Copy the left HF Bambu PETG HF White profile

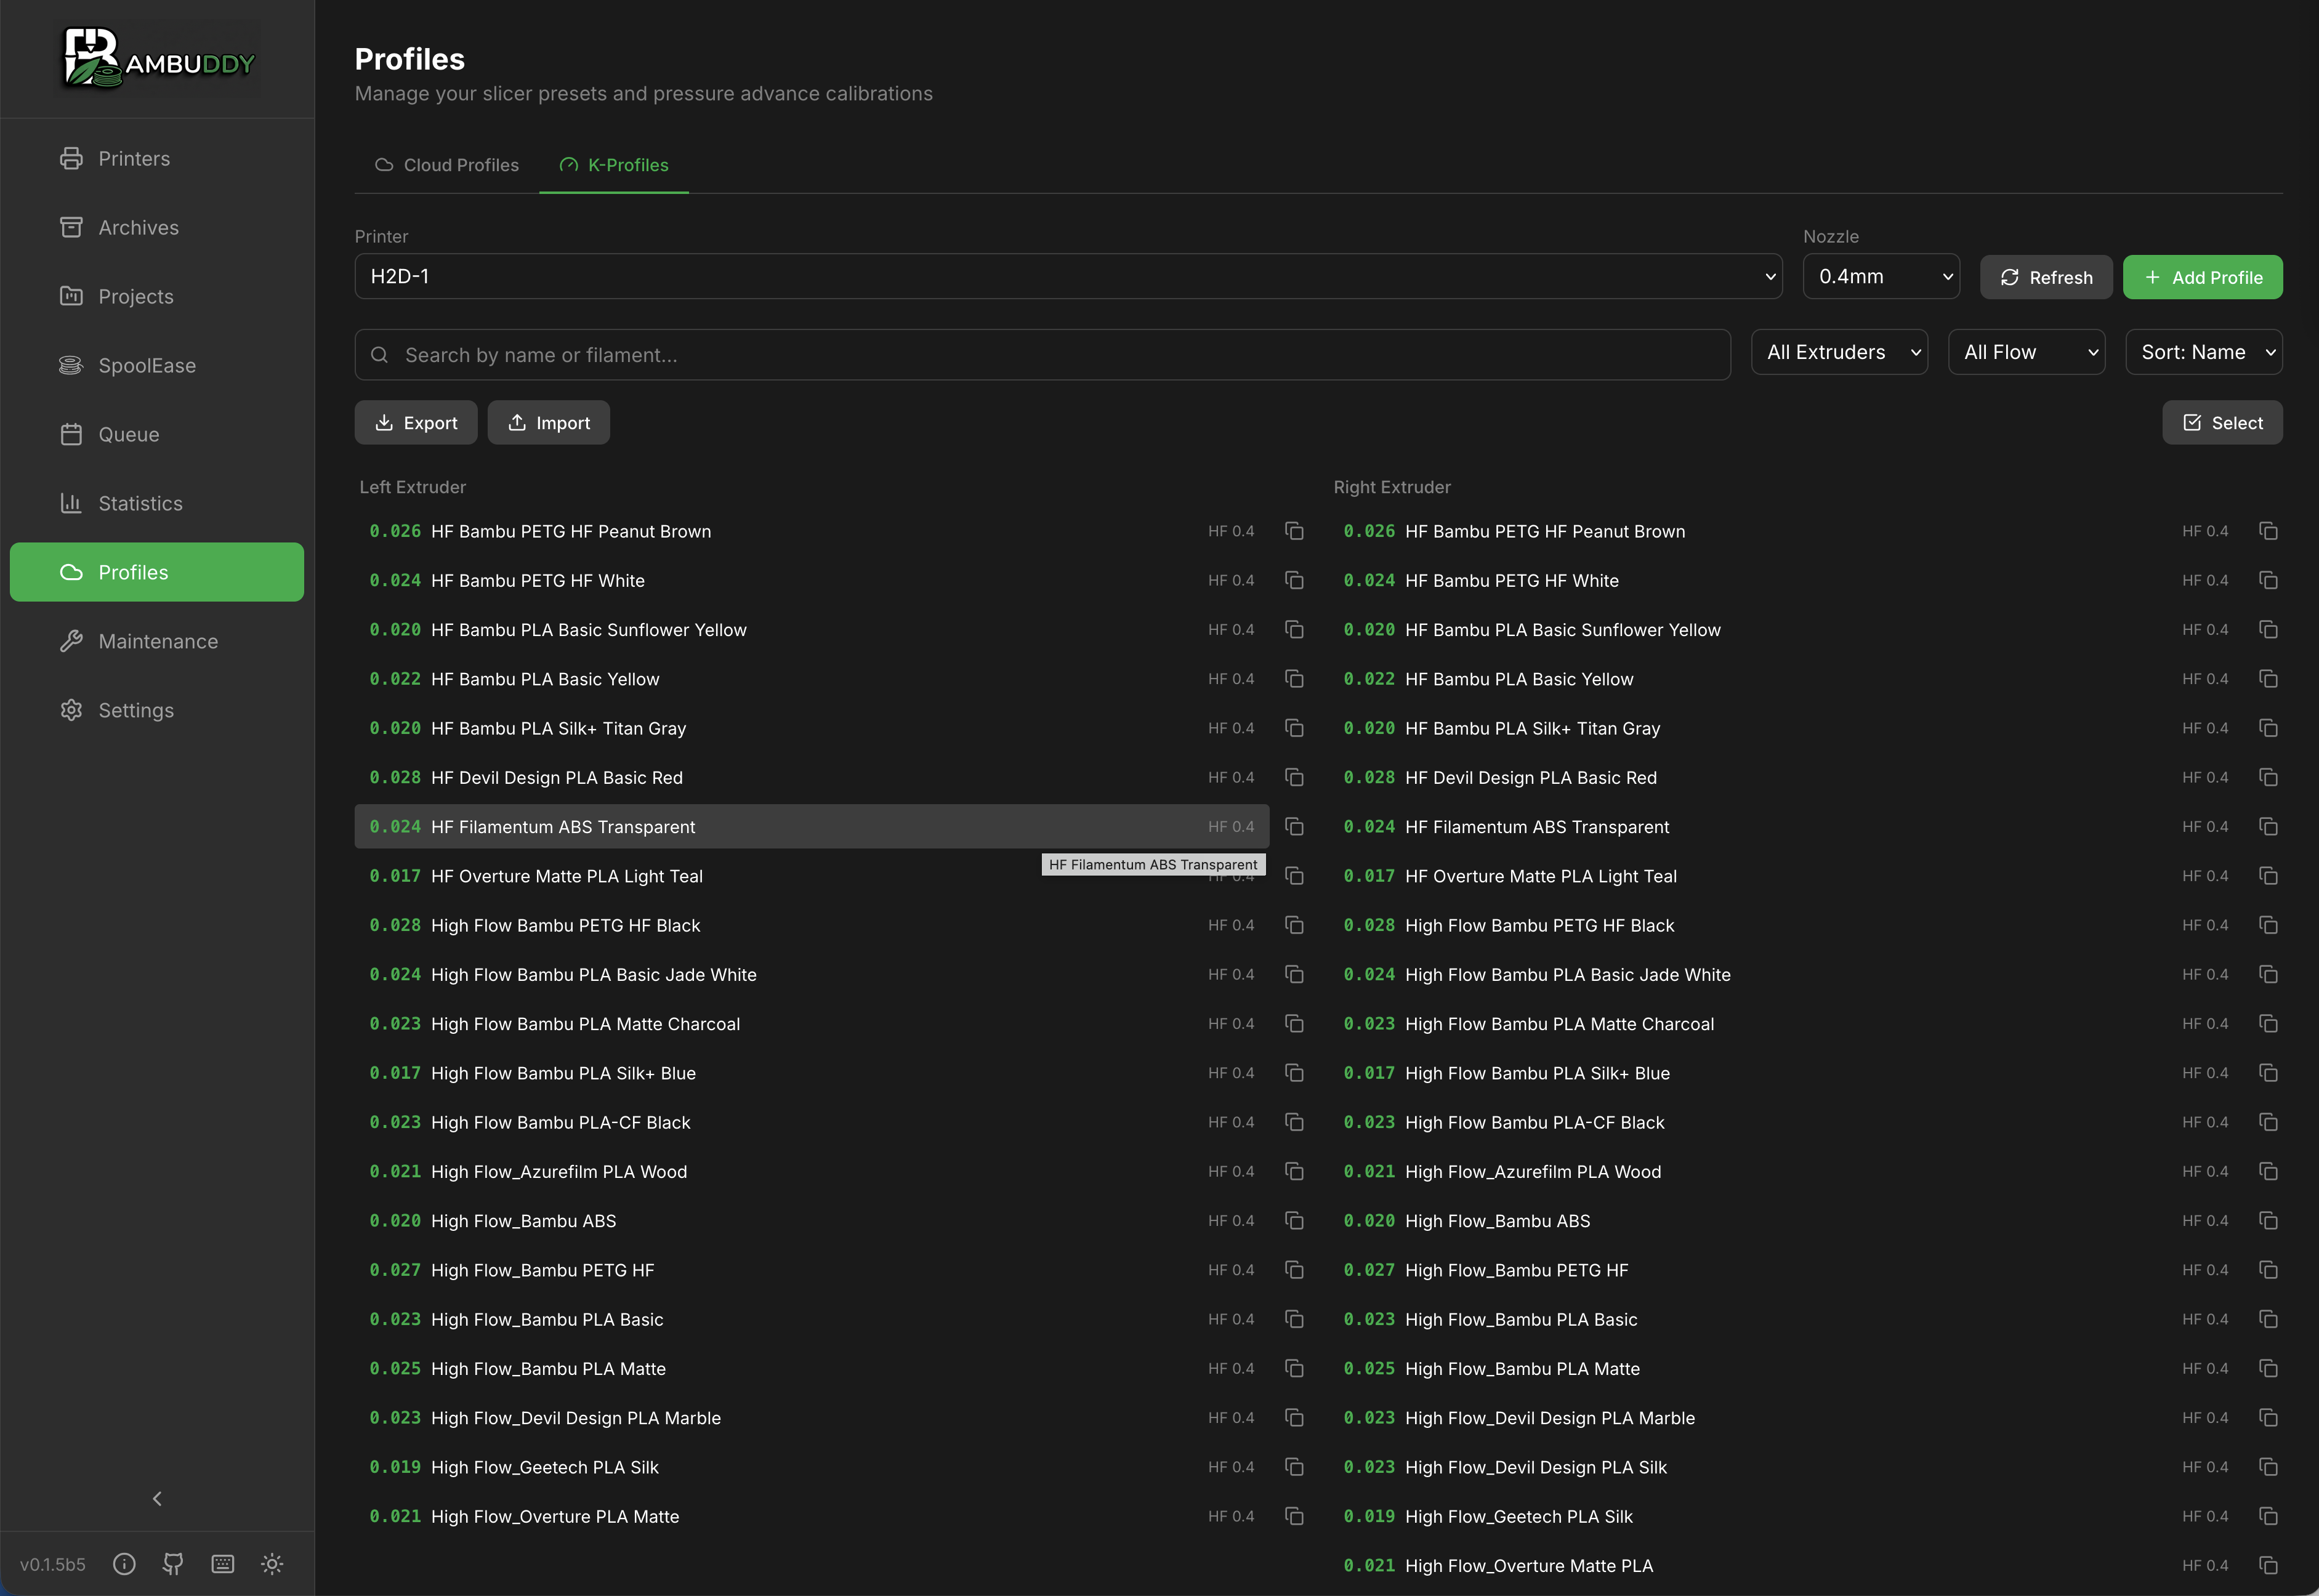1294,580
